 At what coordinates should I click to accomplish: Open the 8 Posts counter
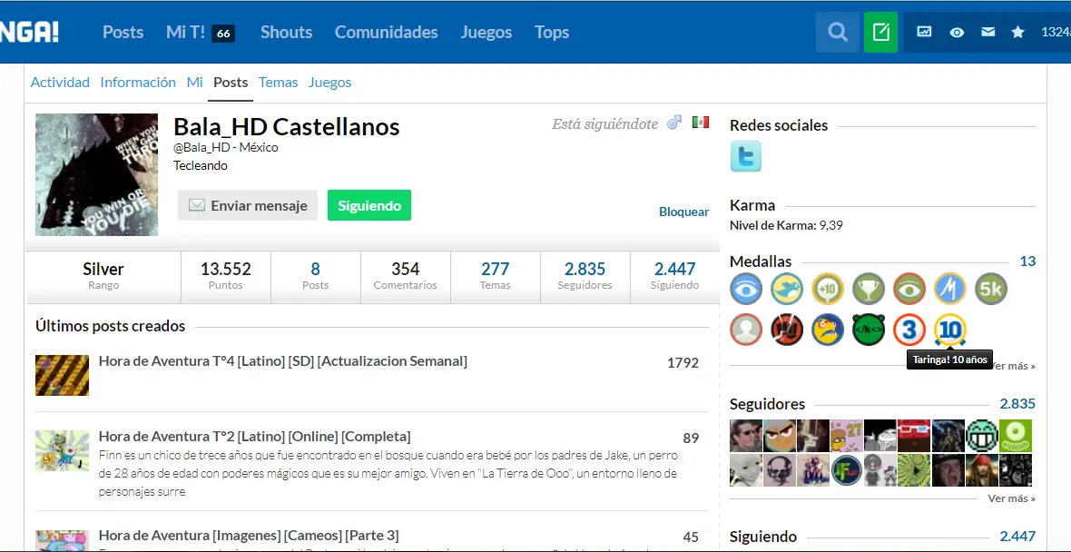(x=316, y=276)
